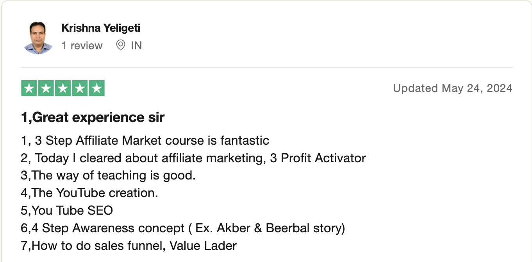Click "The way of teaching is good" line

[108, 176]
